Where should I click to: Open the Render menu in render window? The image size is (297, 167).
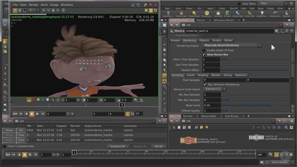point(33,5)
